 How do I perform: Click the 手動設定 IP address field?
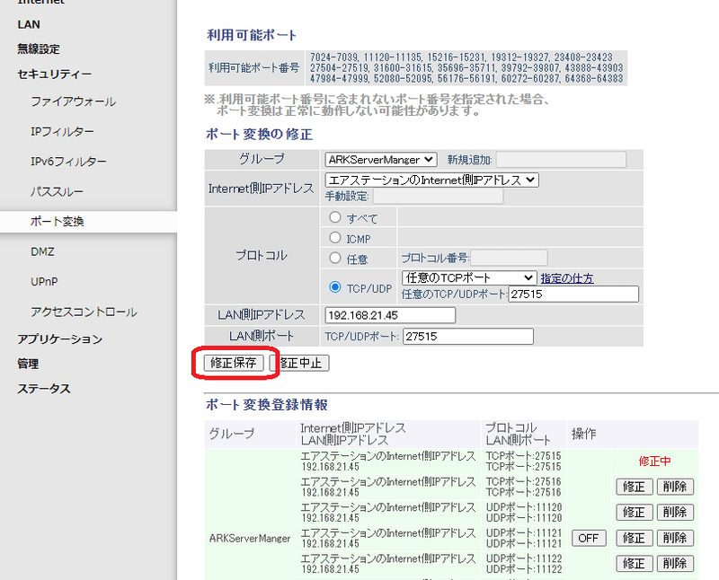coord(438,196)
